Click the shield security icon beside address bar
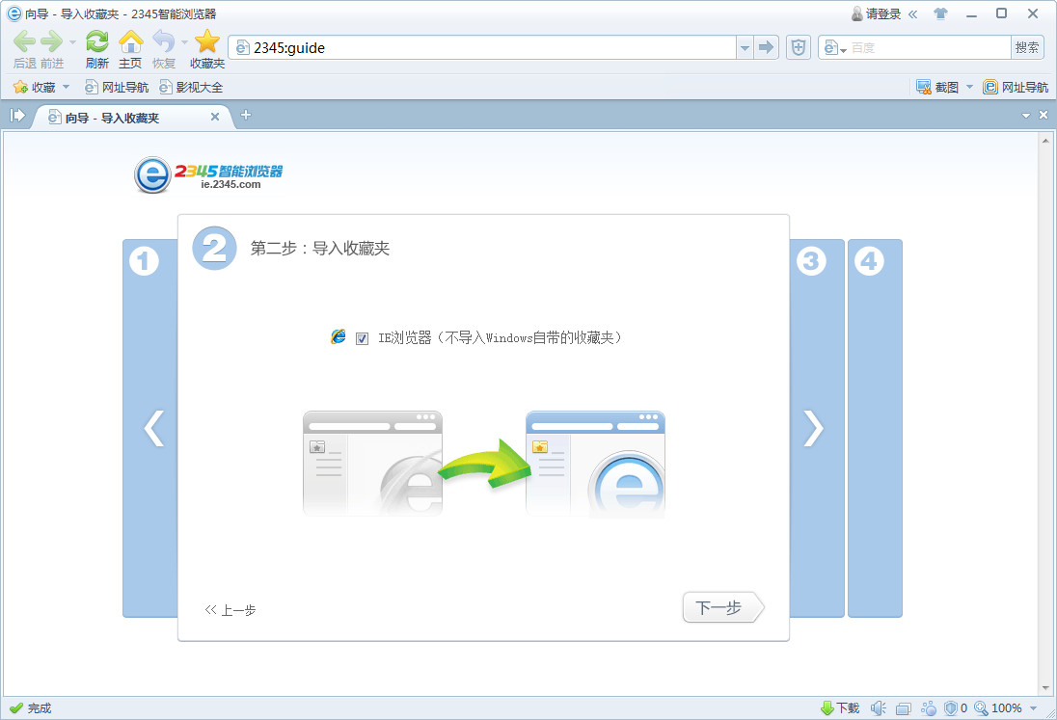 pos(799,48)
